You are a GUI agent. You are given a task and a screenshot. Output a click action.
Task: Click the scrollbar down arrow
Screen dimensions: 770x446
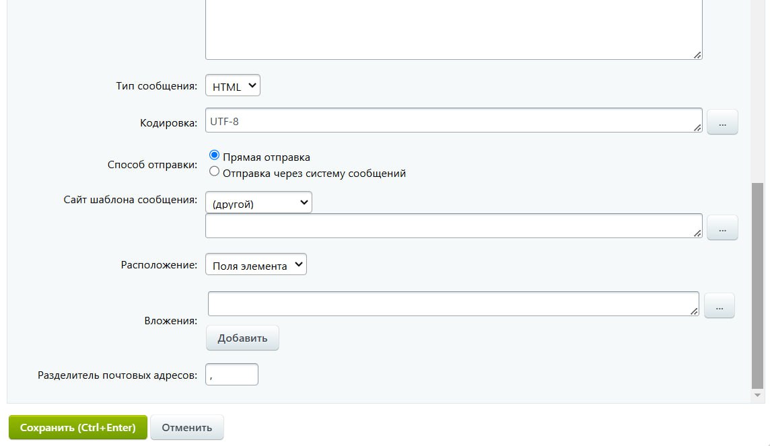[x=758, y=395]
